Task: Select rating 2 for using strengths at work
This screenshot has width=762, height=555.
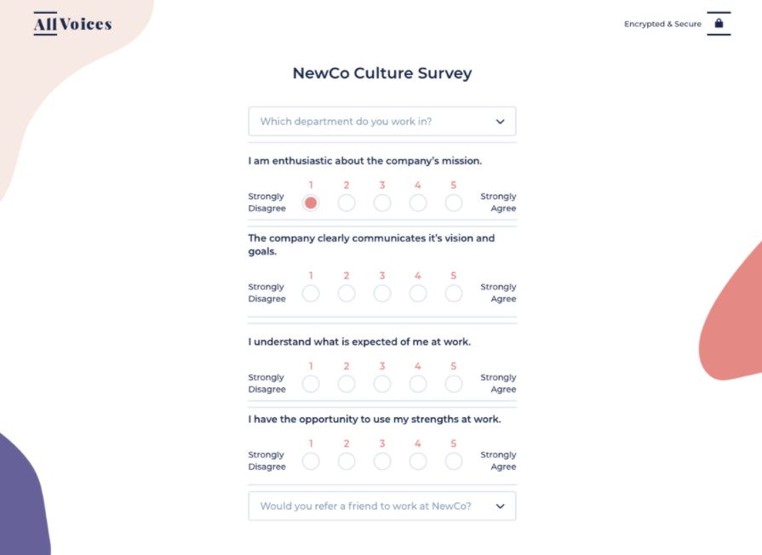Action: 347,461
